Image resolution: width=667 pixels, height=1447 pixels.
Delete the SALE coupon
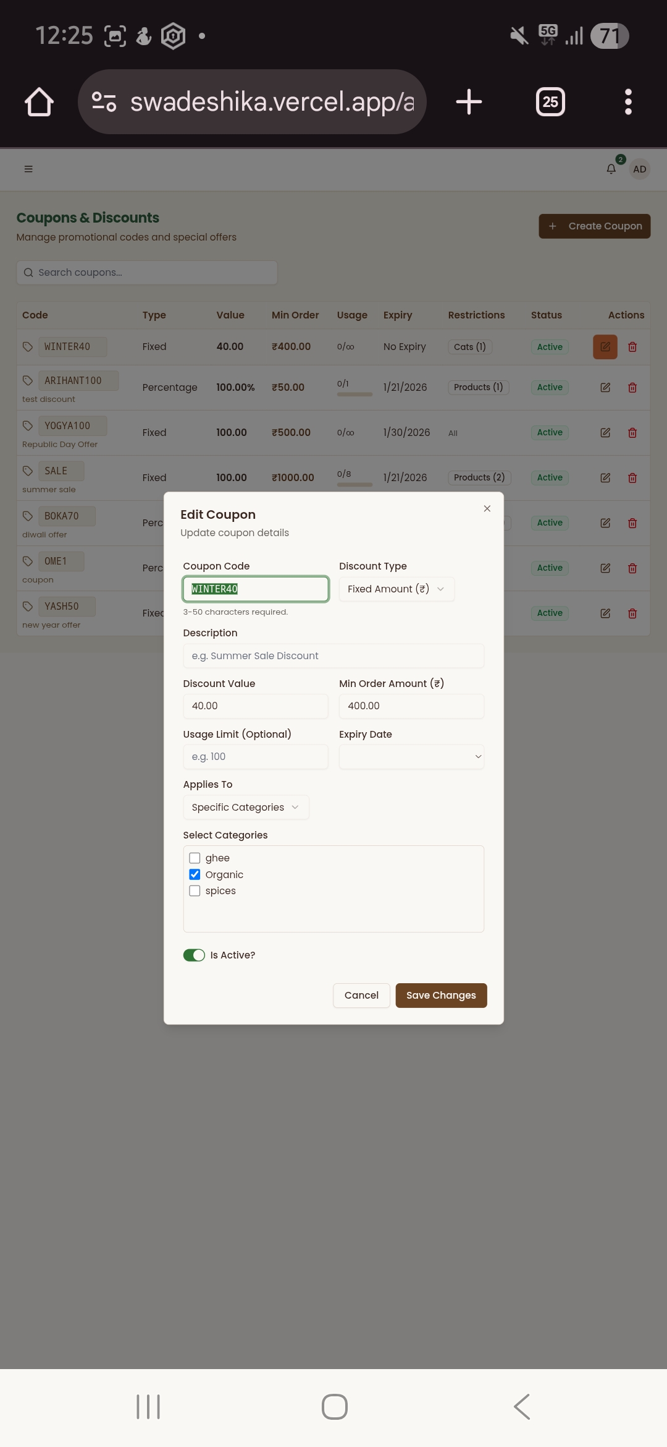pos(632,478)
